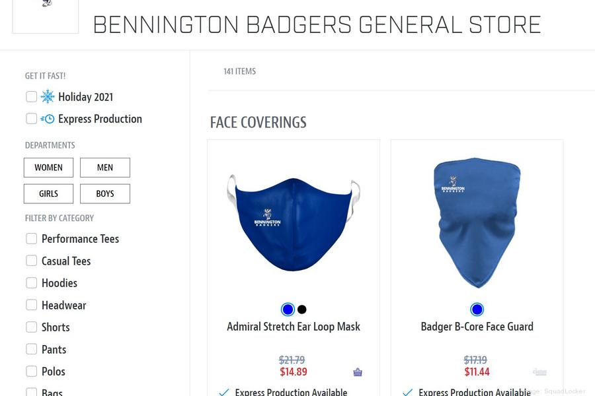Check the Performance Tees category
This screenshot has height=396, width=595.
point(32,239)
